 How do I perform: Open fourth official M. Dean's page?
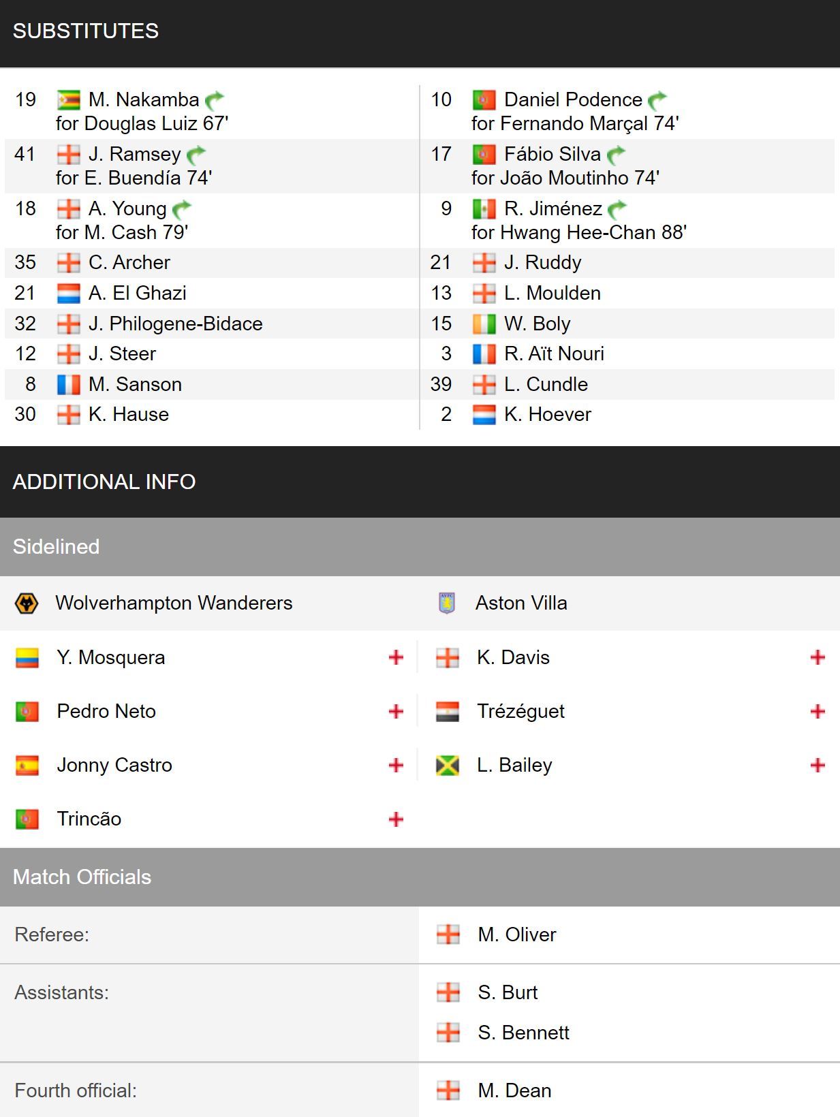point(514,1090)
